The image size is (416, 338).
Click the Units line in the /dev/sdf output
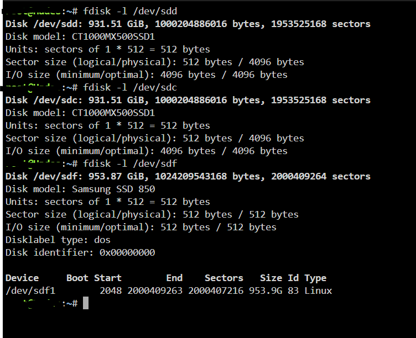108,202
